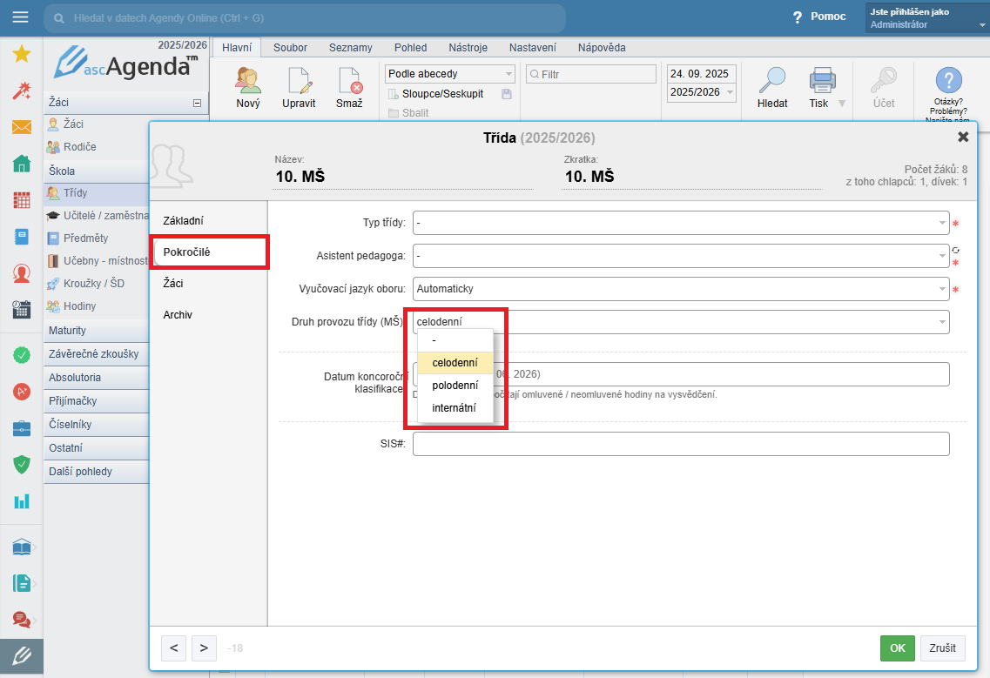Open the envelope messages icon in sidebar
The width and height of the screenshot is (990, 678).
click(x=22, y=127)
